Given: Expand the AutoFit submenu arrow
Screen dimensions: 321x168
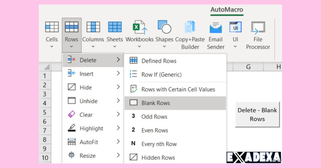Looking at the screenshot, I should coord(118,141).
